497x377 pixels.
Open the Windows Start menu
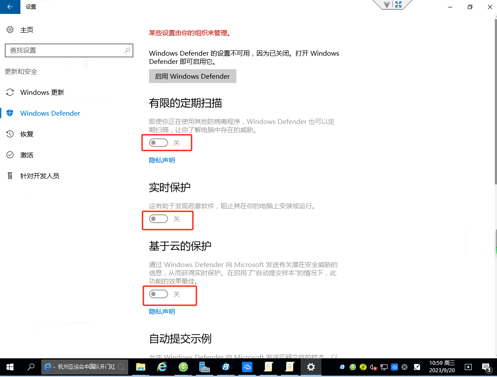tap(10, 367)
